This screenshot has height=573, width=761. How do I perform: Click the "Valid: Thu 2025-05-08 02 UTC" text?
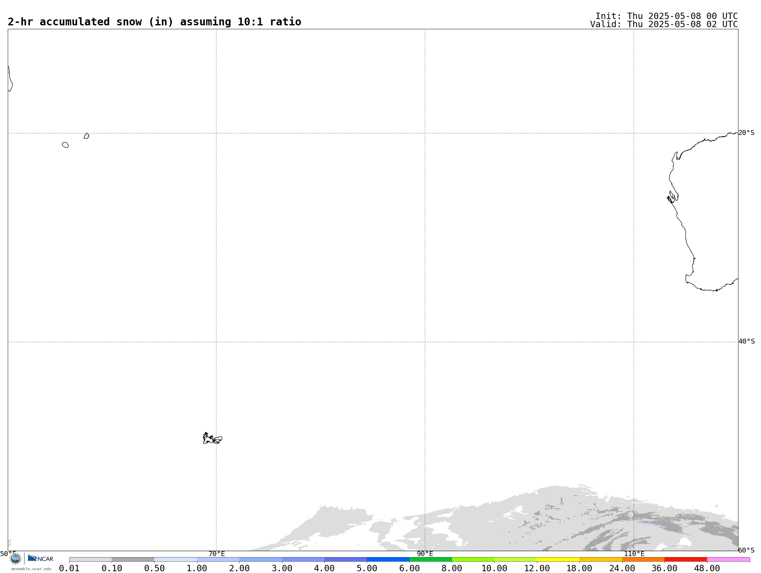(x=664, y=24)
